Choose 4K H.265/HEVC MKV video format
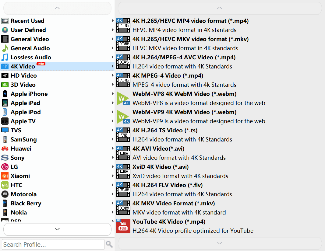The width and height of the screenshot is (325, 251). pos(220,44)
